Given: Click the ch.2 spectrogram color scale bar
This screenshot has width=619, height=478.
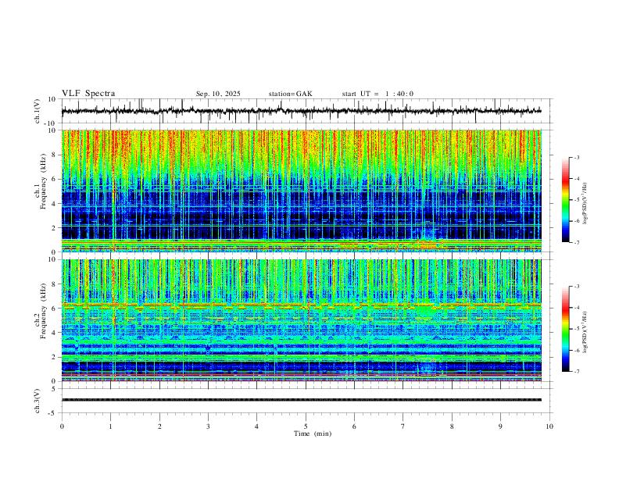Looking at the screenshot, I should point(565,329).
